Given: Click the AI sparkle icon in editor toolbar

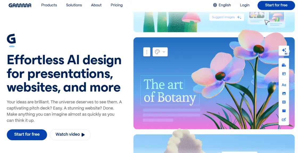Looking at the screenshot, I should pyautogui.click(x=284, y=51).
